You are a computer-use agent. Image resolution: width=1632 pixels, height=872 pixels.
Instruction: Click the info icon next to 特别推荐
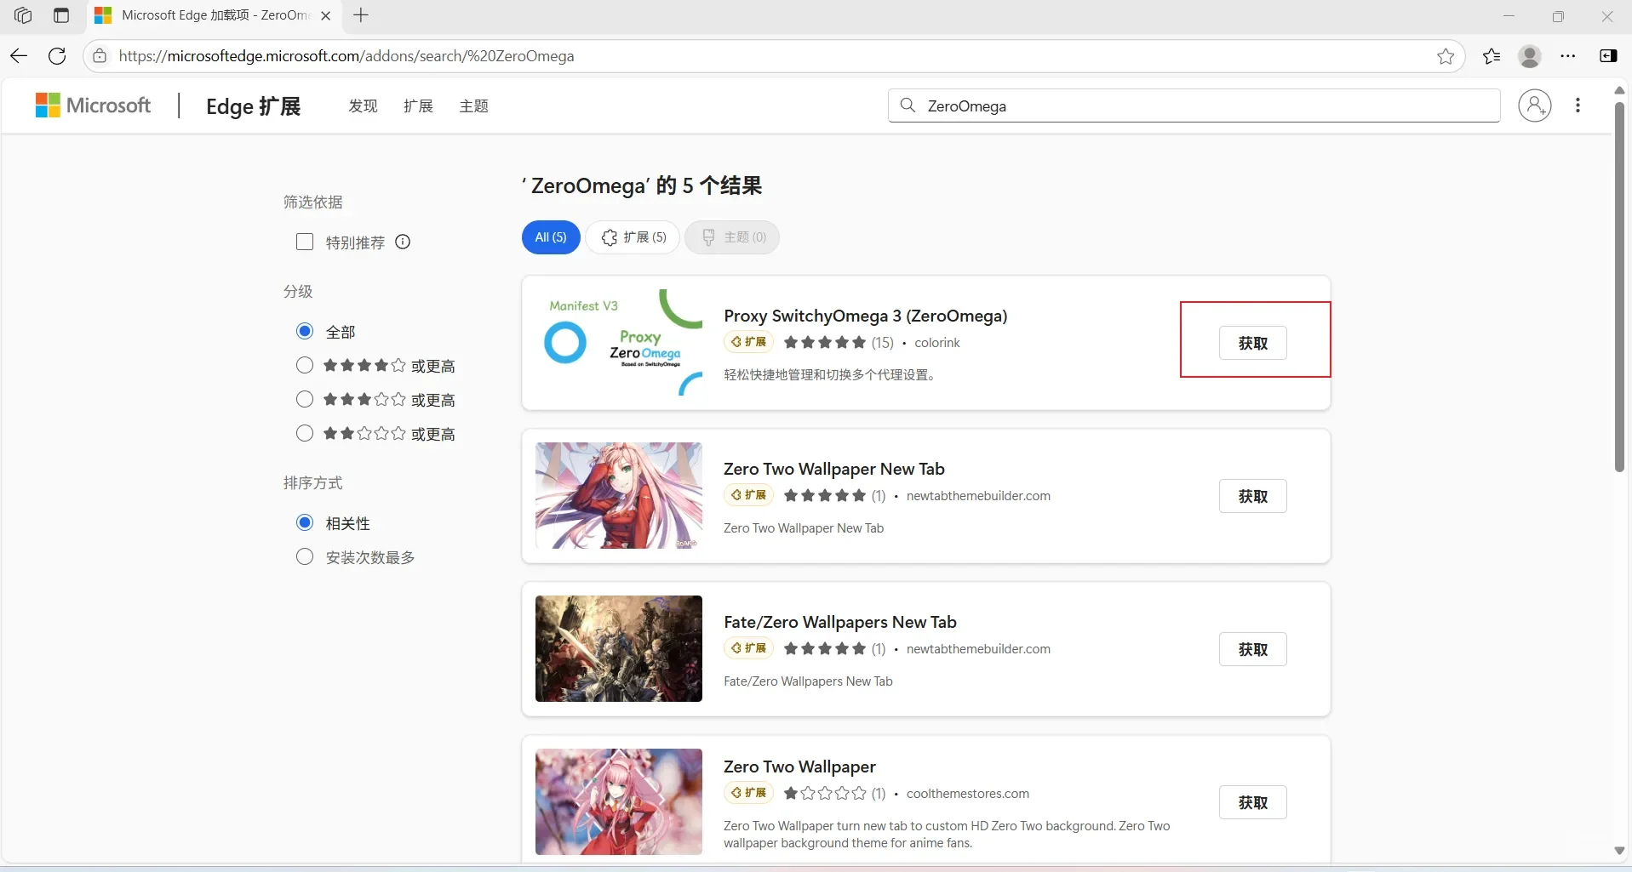pos(402,242)
